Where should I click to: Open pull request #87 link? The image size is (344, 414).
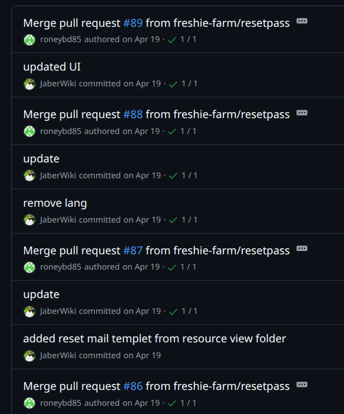[133, 250]
